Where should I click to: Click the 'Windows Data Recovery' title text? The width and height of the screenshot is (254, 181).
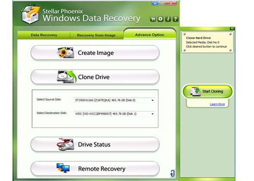tap(91, 18)
